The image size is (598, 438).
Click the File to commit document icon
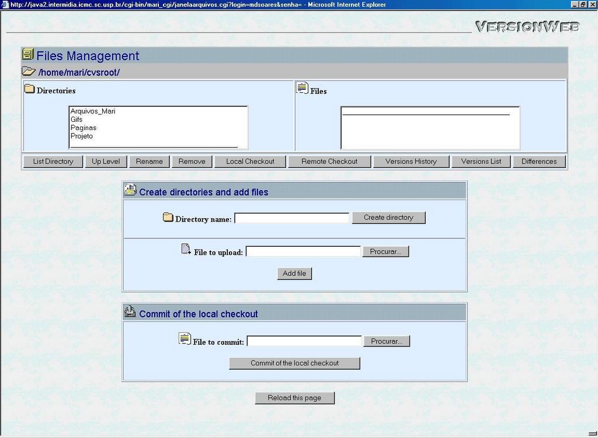click(185, 339)
